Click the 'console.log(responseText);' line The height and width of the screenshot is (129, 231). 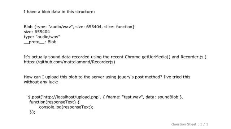pos(66,107)
